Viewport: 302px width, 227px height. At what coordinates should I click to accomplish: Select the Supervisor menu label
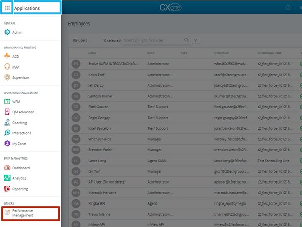point(20,78)
